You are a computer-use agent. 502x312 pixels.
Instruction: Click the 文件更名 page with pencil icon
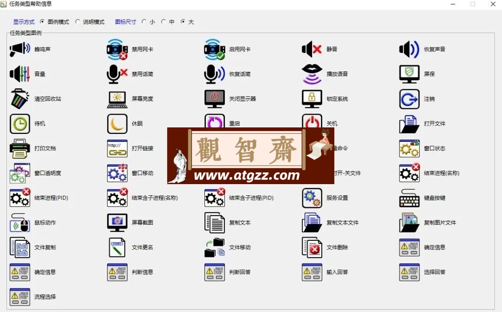click(117, 247)
